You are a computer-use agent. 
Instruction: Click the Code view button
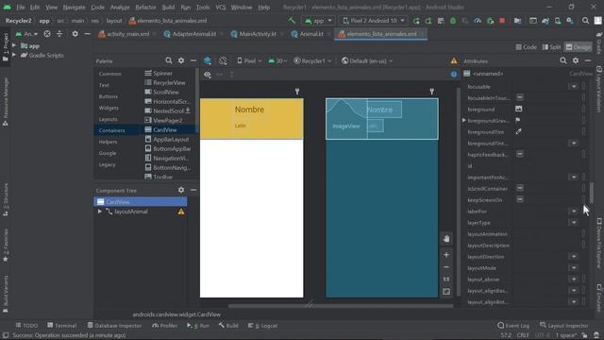[527, 47]
